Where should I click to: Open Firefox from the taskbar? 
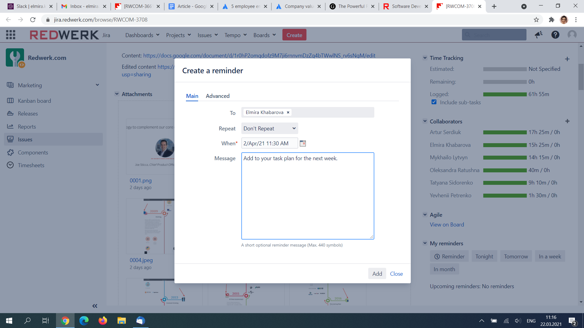(x=103, y=321)
